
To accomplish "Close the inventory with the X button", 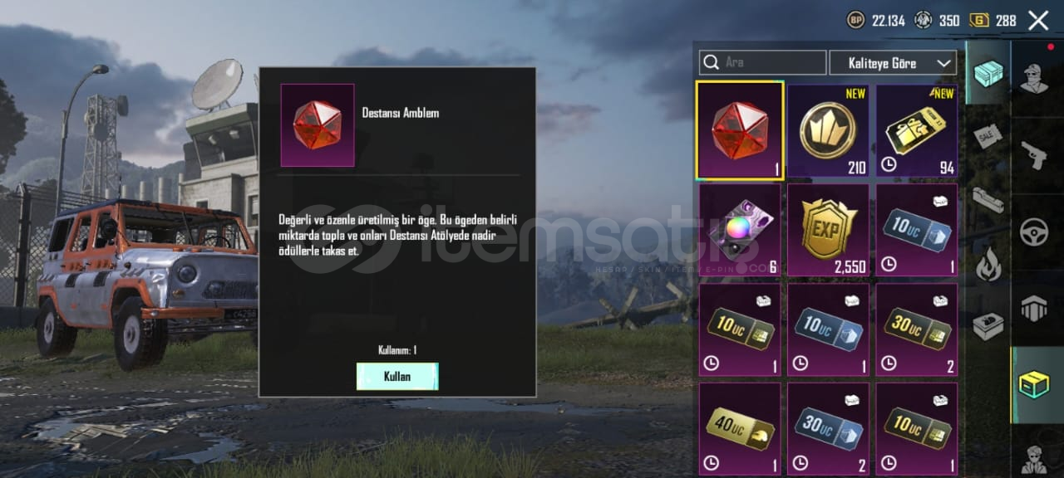I will point(1038,20).
